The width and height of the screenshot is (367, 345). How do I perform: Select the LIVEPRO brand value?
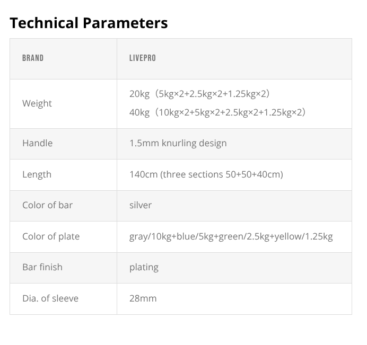coord(143,58)
